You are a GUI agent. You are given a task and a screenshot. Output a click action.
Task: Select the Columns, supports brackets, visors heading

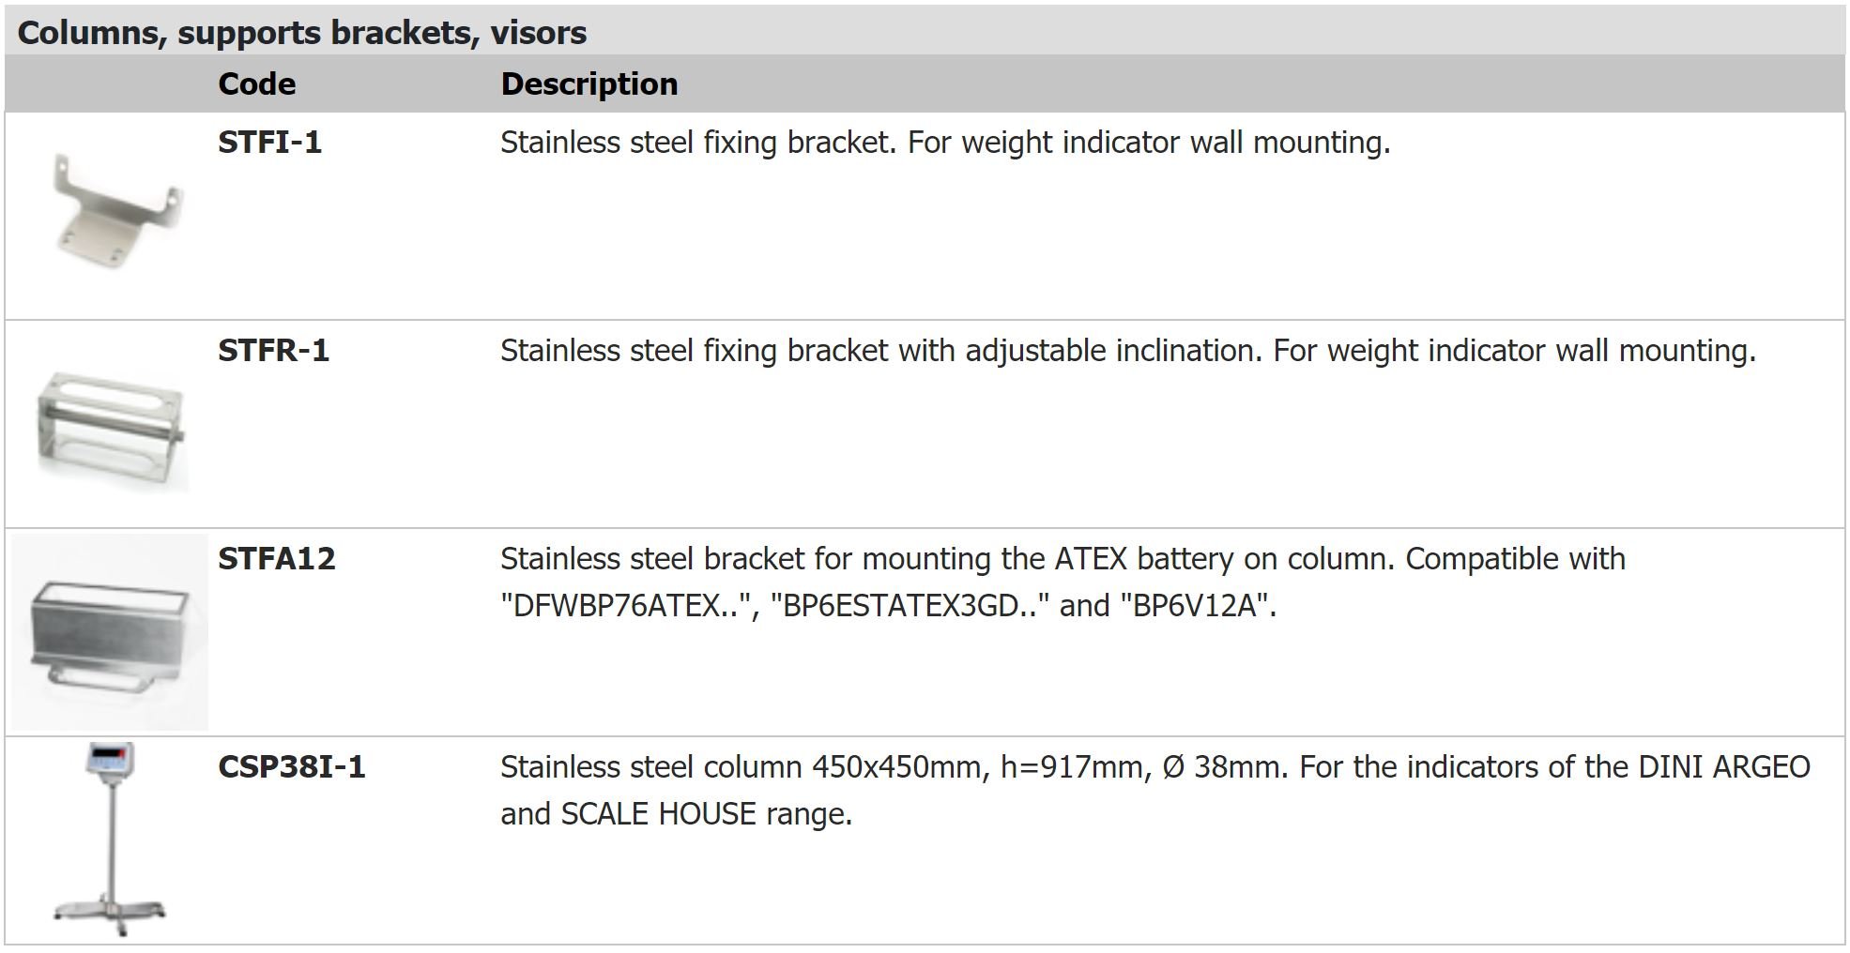click(x=302, y=33)
